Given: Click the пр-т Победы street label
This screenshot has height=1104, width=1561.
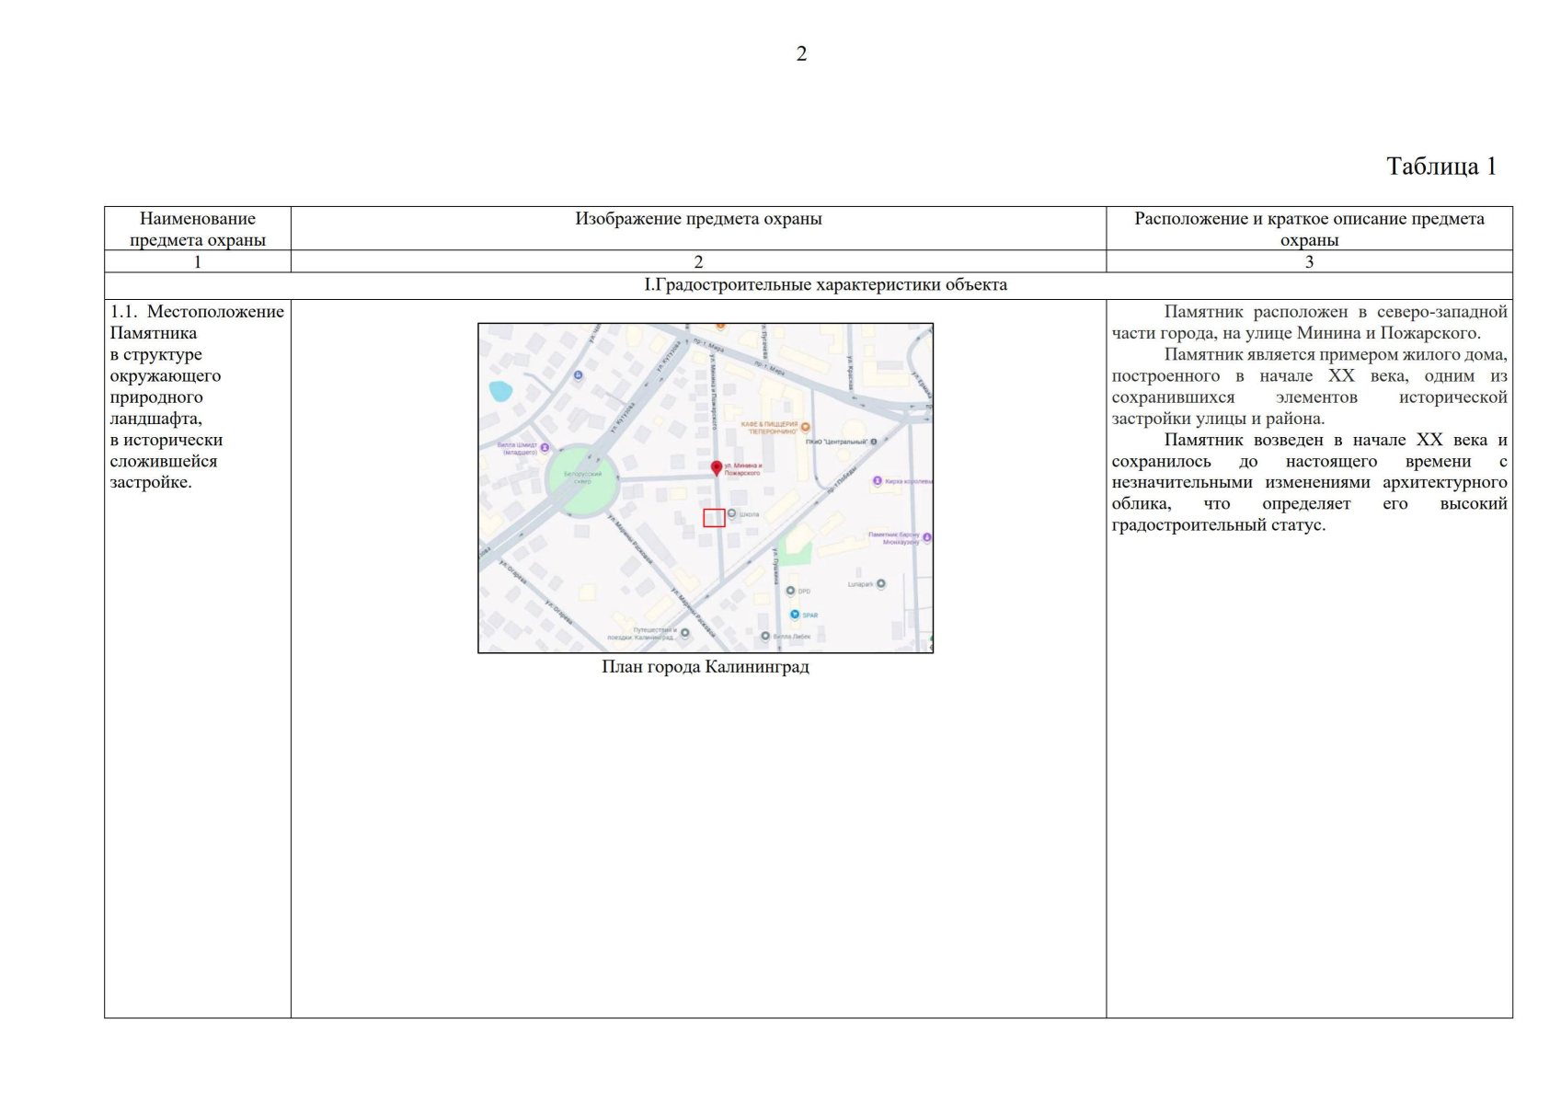Looking at the screenshot, I should click(x=842, y=479).
